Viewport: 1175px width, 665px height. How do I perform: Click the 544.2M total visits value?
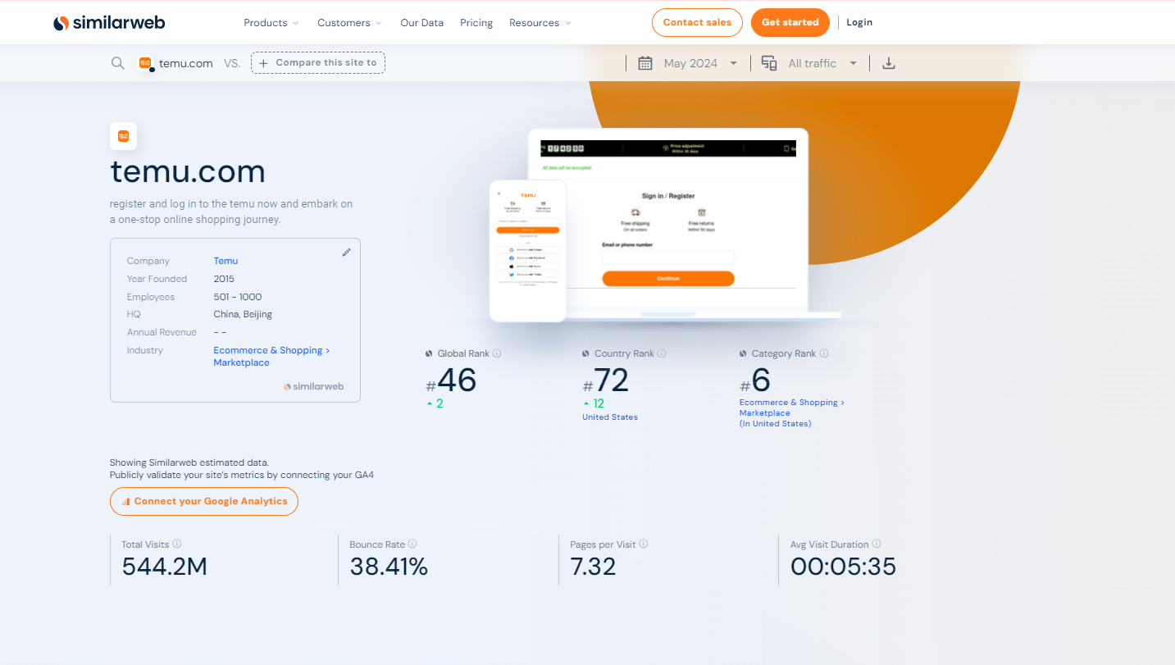click(165, 567)
